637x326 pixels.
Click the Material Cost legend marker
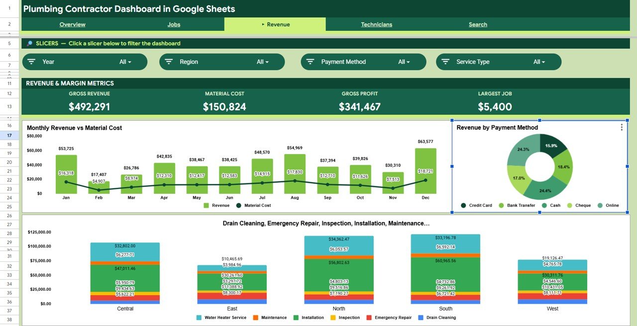pos(239,205)
